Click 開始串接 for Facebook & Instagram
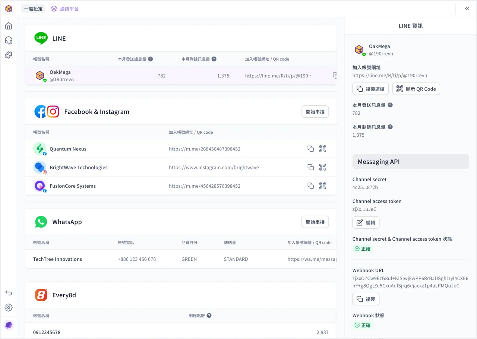 (x=315, y=111)
